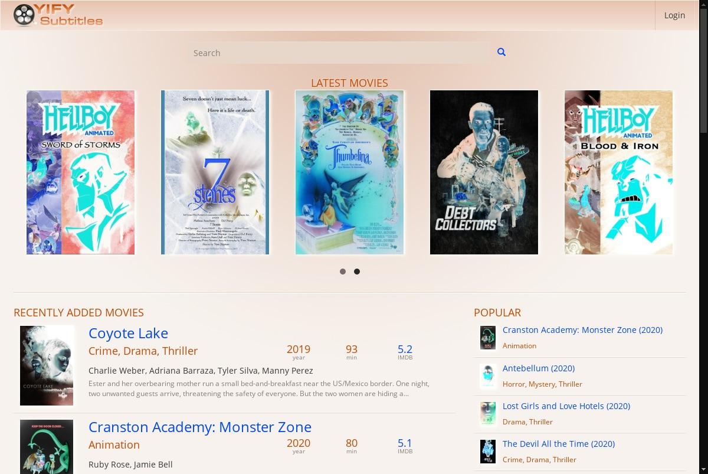Open the 7 Stones movie poster

pyautogui.click(x=215, y=172)
